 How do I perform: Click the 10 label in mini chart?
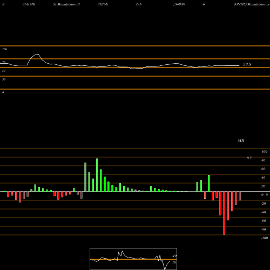pyautogui.click(x=174, y=262)
